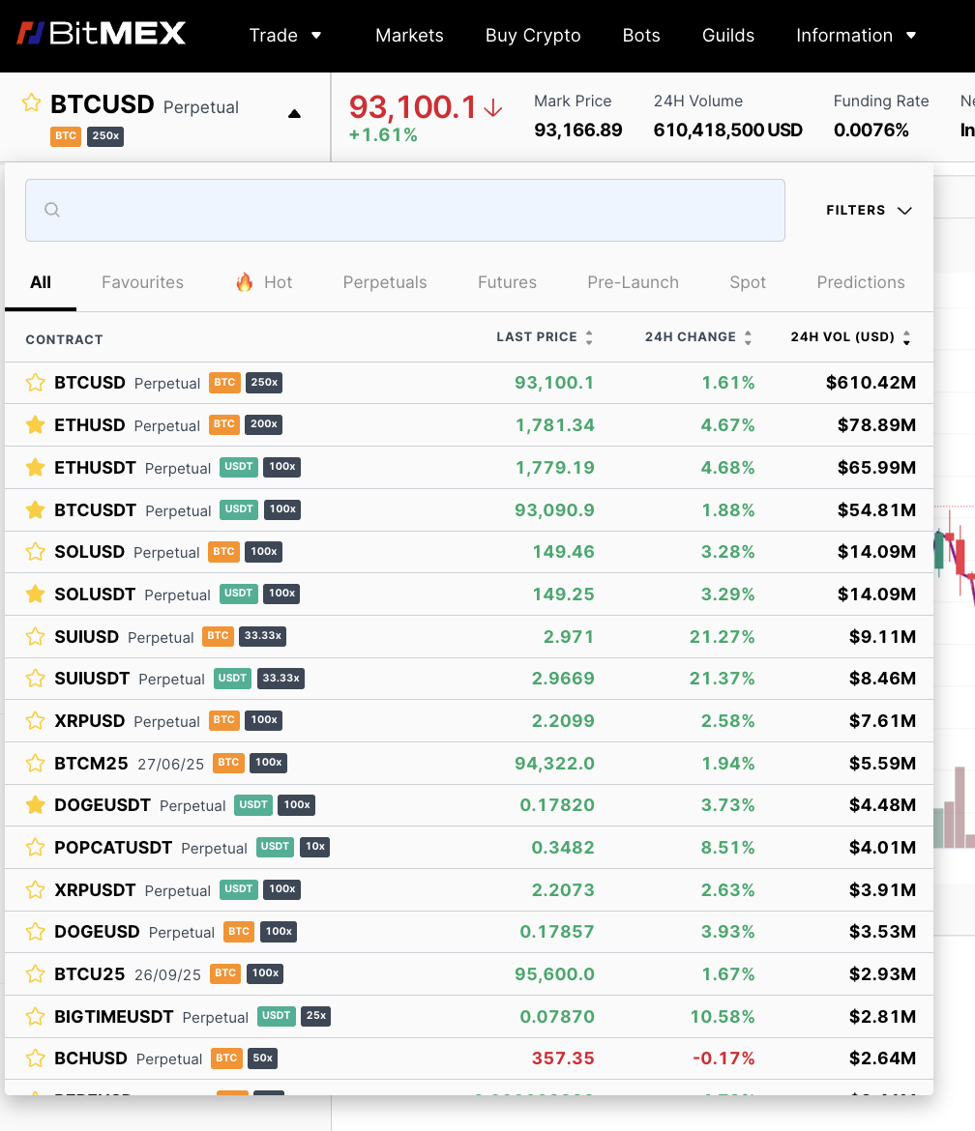Screen dimensions: 975x1131
Task: Sort contracts by Last Price
Action: (x=545, y=336)
